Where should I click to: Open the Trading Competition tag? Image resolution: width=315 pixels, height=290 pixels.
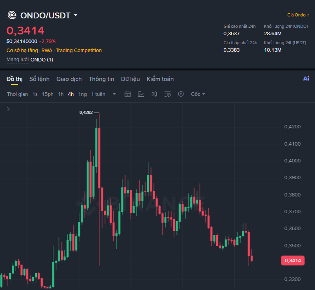[x=79, y=50]
